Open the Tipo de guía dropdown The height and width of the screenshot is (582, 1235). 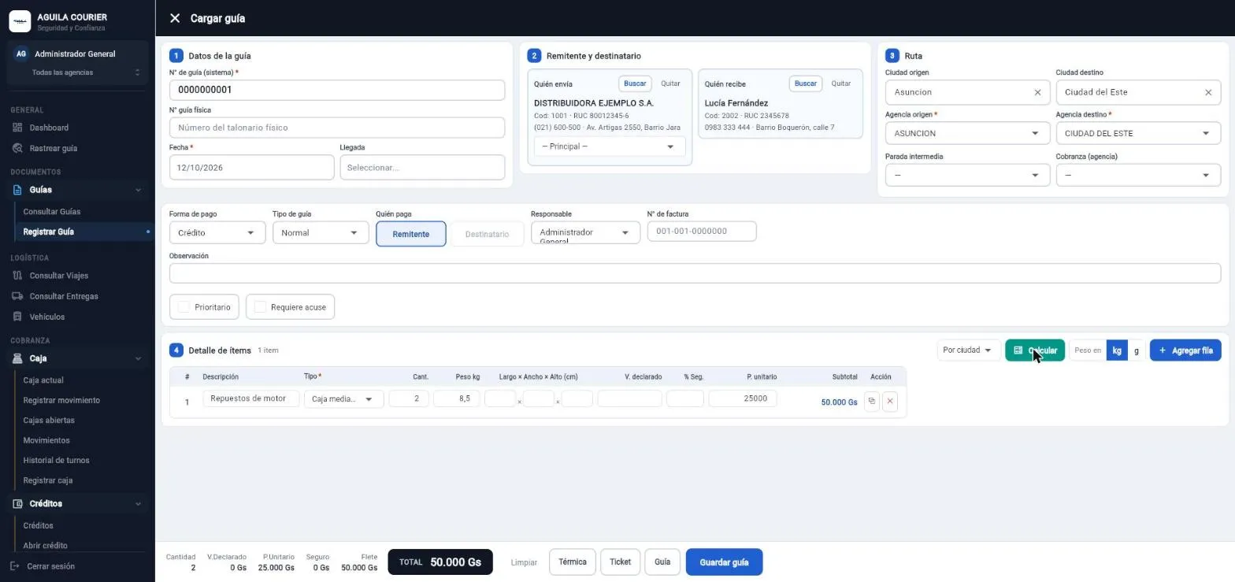pos(321,232)
